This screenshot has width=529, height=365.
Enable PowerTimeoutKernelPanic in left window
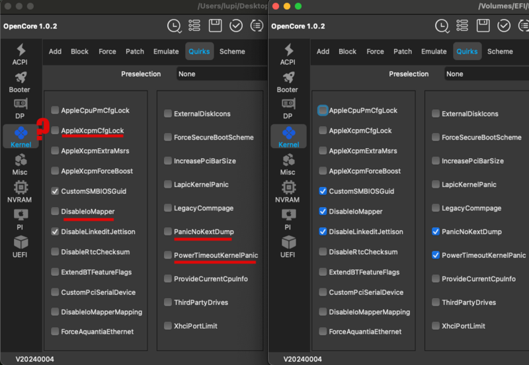click(x=168, y=255)
